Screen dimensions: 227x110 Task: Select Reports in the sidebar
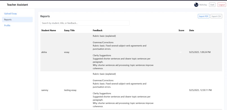click(x=17, y=20)
